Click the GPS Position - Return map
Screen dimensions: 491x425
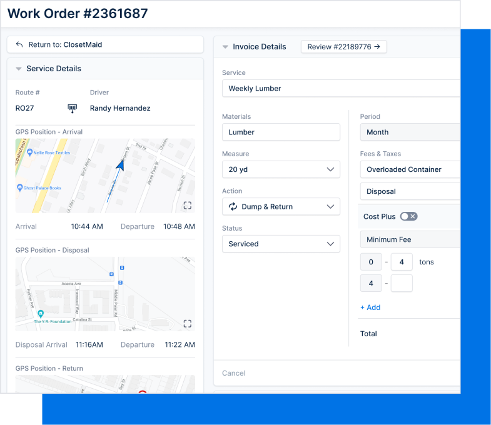click(105, 384)
